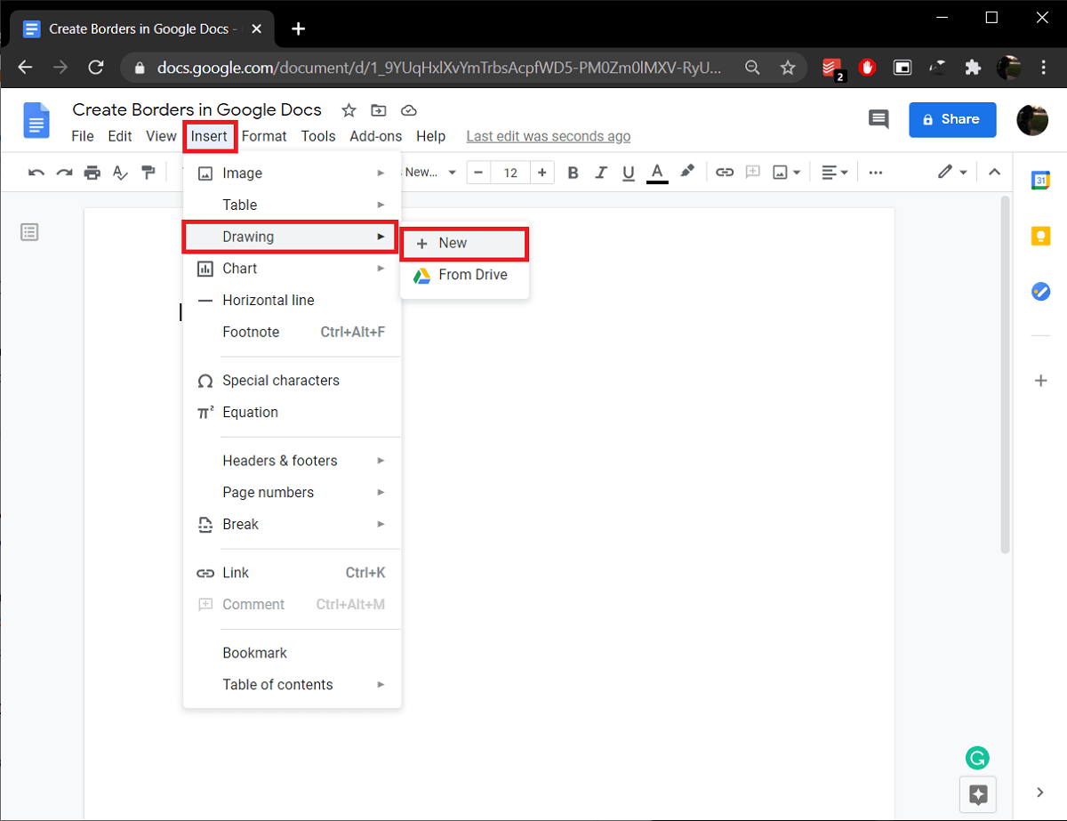This screenshot has height=821, width=1067.
Task: Toggle the document outline panel
Action: tap(29, 231)
